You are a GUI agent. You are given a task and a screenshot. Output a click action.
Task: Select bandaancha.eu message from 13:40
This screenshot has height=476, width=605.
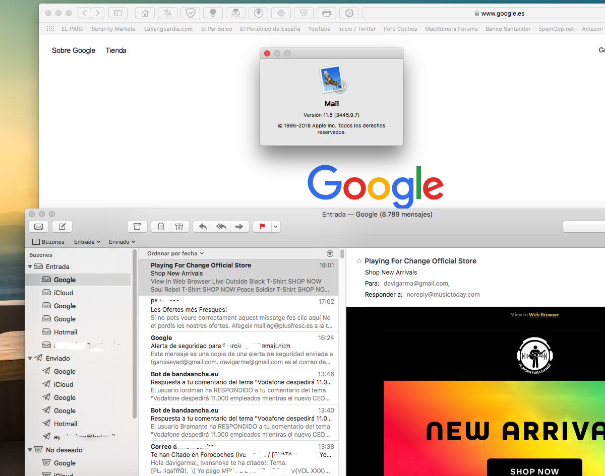point(238,423)
